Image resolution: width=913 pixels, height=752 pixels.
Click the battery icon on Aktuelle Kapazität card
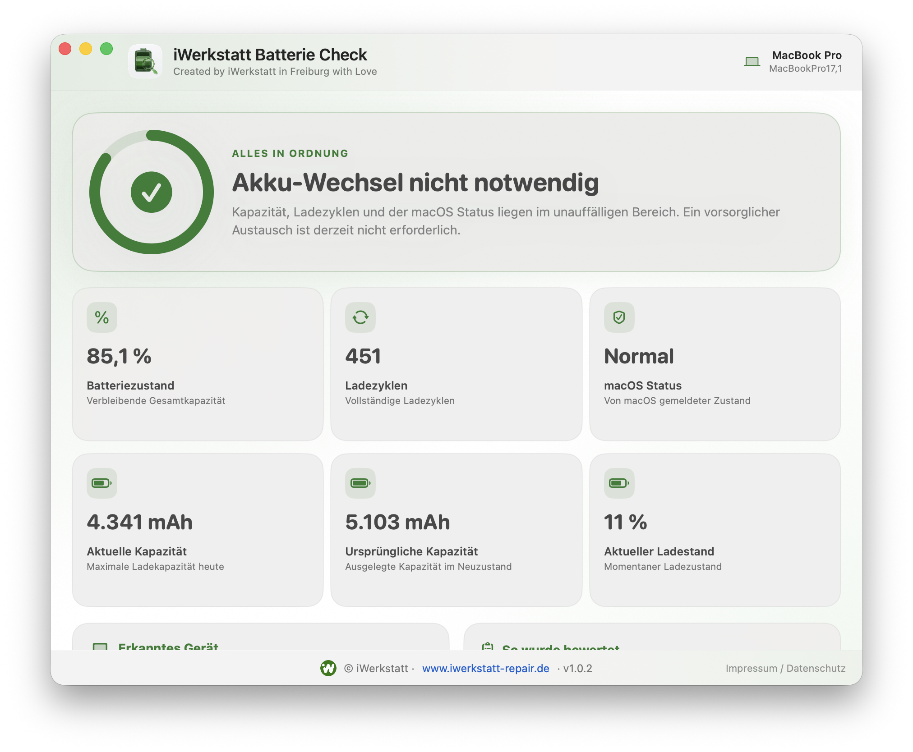(x=102, y=483)
